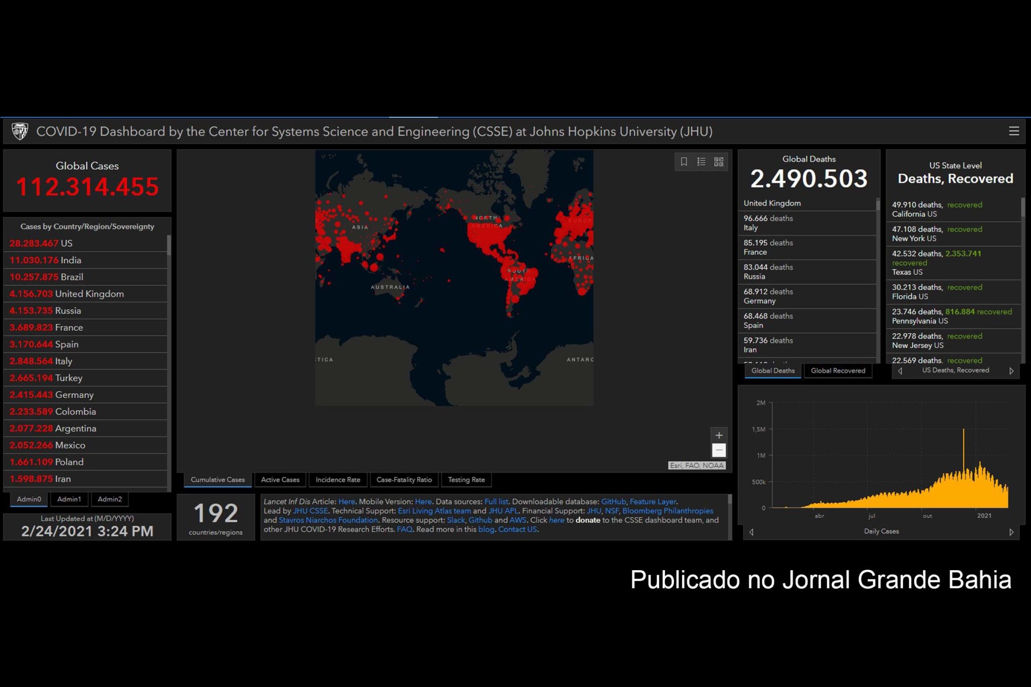The width and height of the screenshot is (1031, 687).
Task: Show previous chart before Daily Cases
Action: (x=751, y=532)
